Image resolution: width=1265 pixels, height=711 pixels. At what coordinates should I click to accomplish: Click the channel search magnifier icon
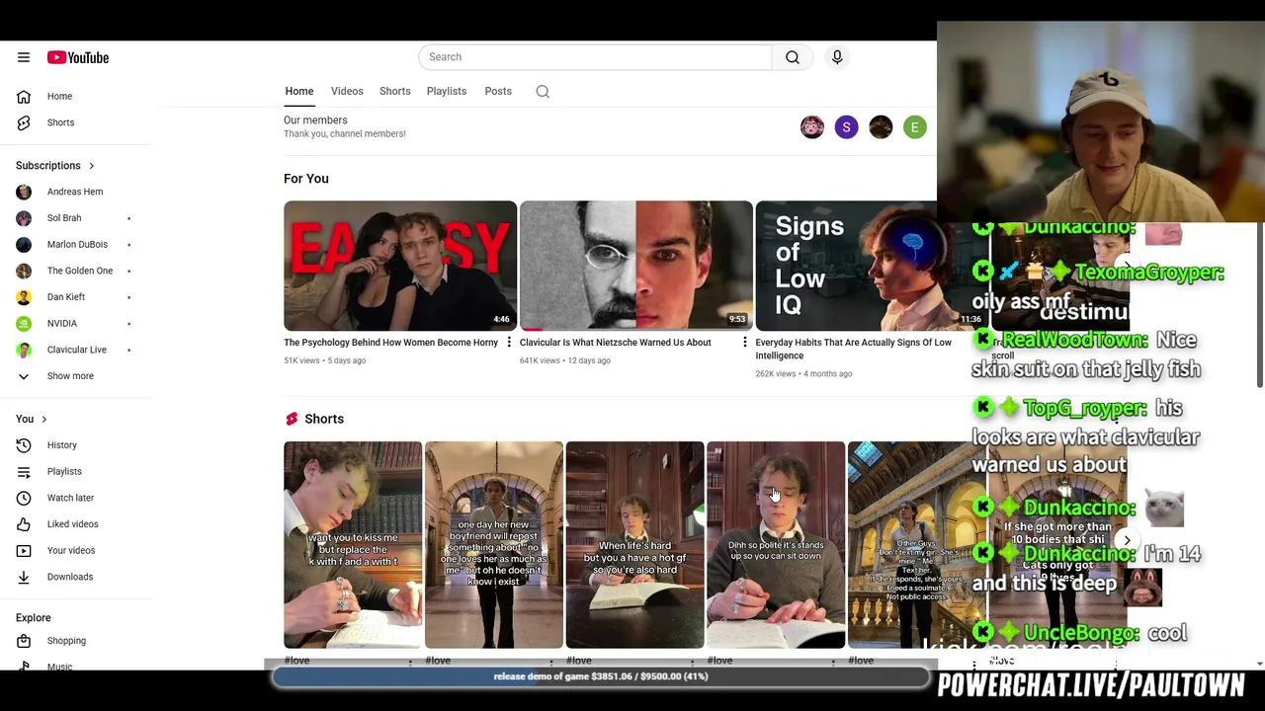(543, 91)
